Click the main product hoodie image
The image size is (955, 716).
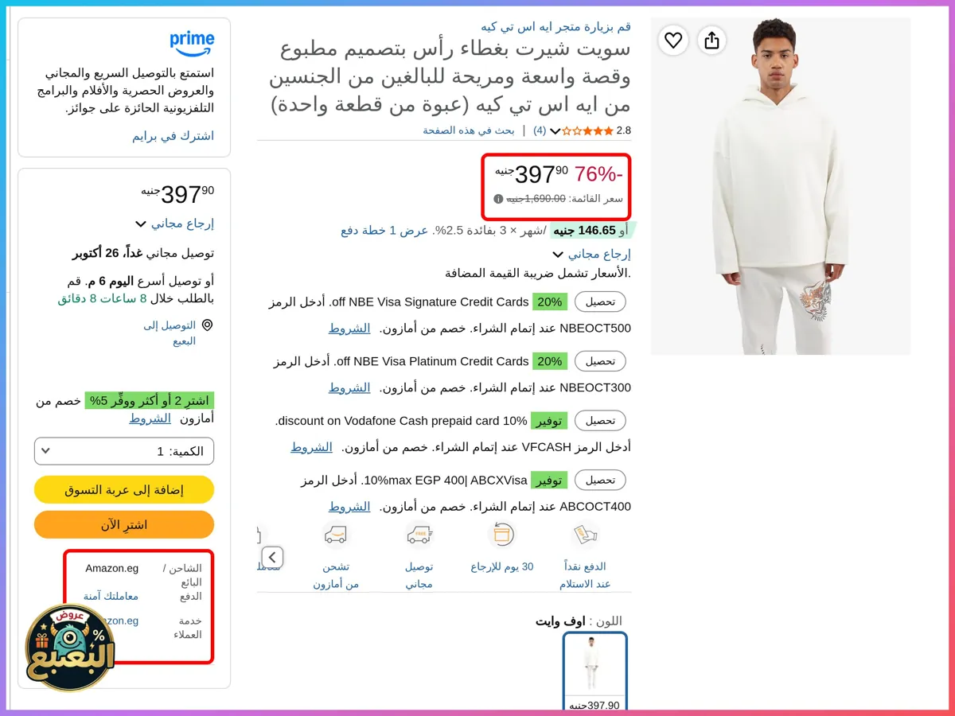780,186
